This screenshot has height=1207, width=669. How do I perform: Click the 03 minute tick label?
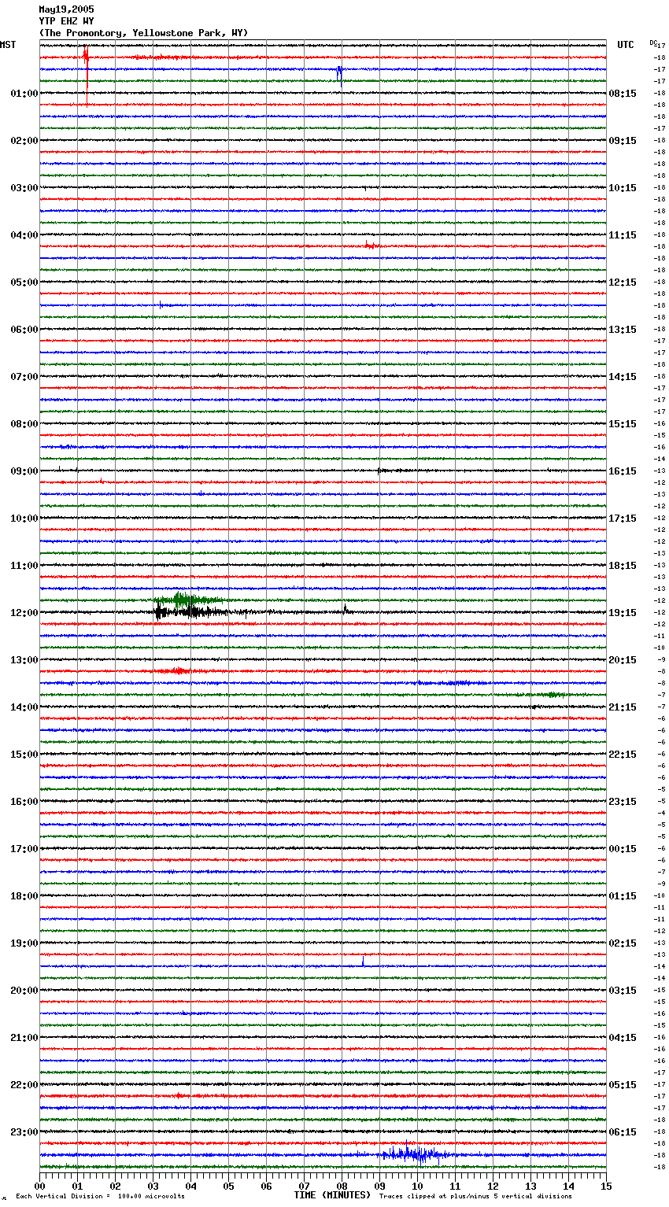[153, 1186]
